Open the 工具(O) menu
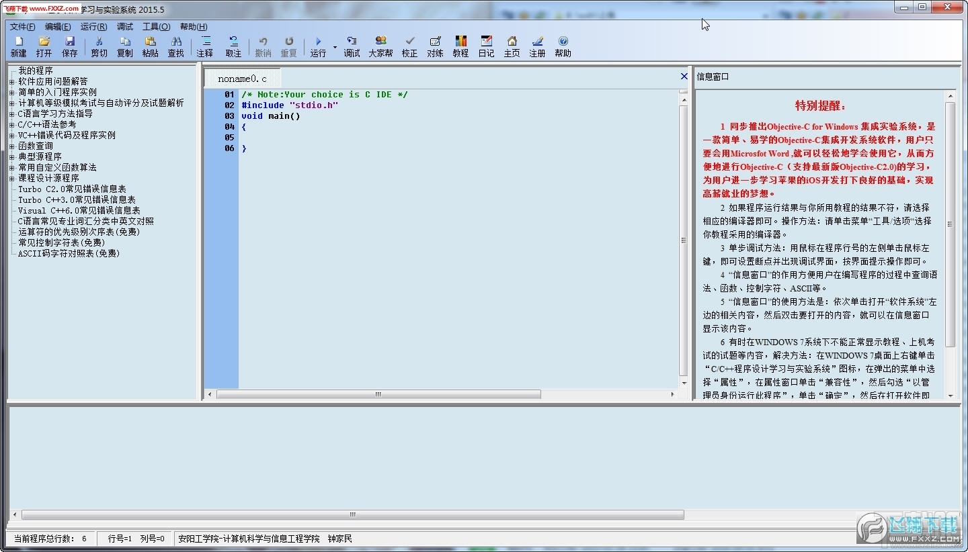Image resolution: width=968 pixels, height=552 pixels. pyautogui.click(x=156, y=26)
